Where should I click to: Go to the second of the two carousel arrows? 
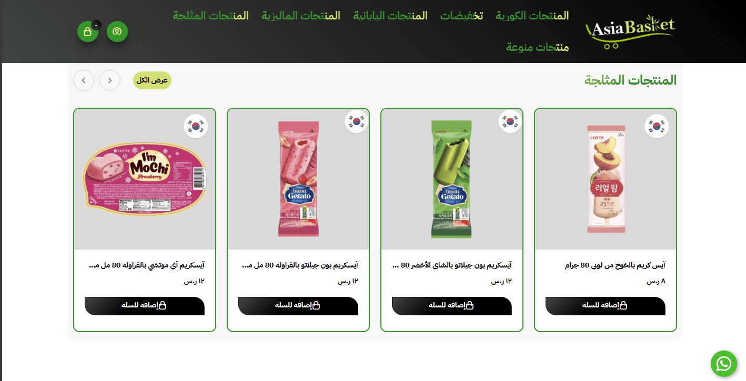point(110,80)
